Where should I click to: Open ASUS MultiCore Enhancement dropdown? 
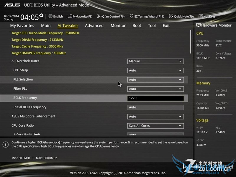pos(155,117)
